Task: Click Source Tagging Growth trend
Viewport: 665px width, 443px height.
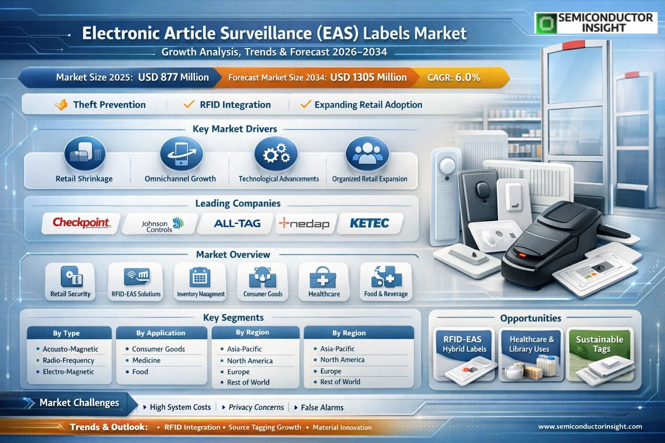Action: click(265, 427)
